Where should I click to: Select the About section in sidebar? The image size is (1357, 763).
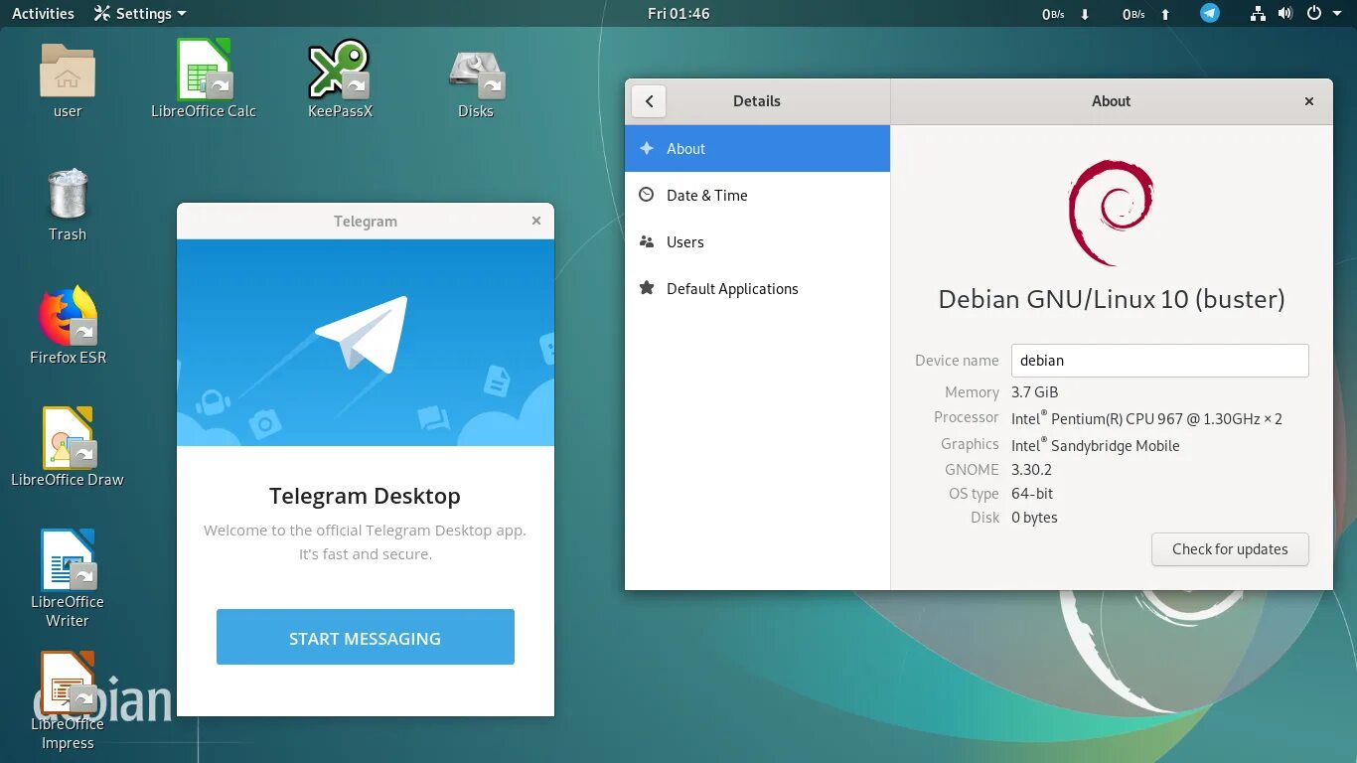coord(757,148)
